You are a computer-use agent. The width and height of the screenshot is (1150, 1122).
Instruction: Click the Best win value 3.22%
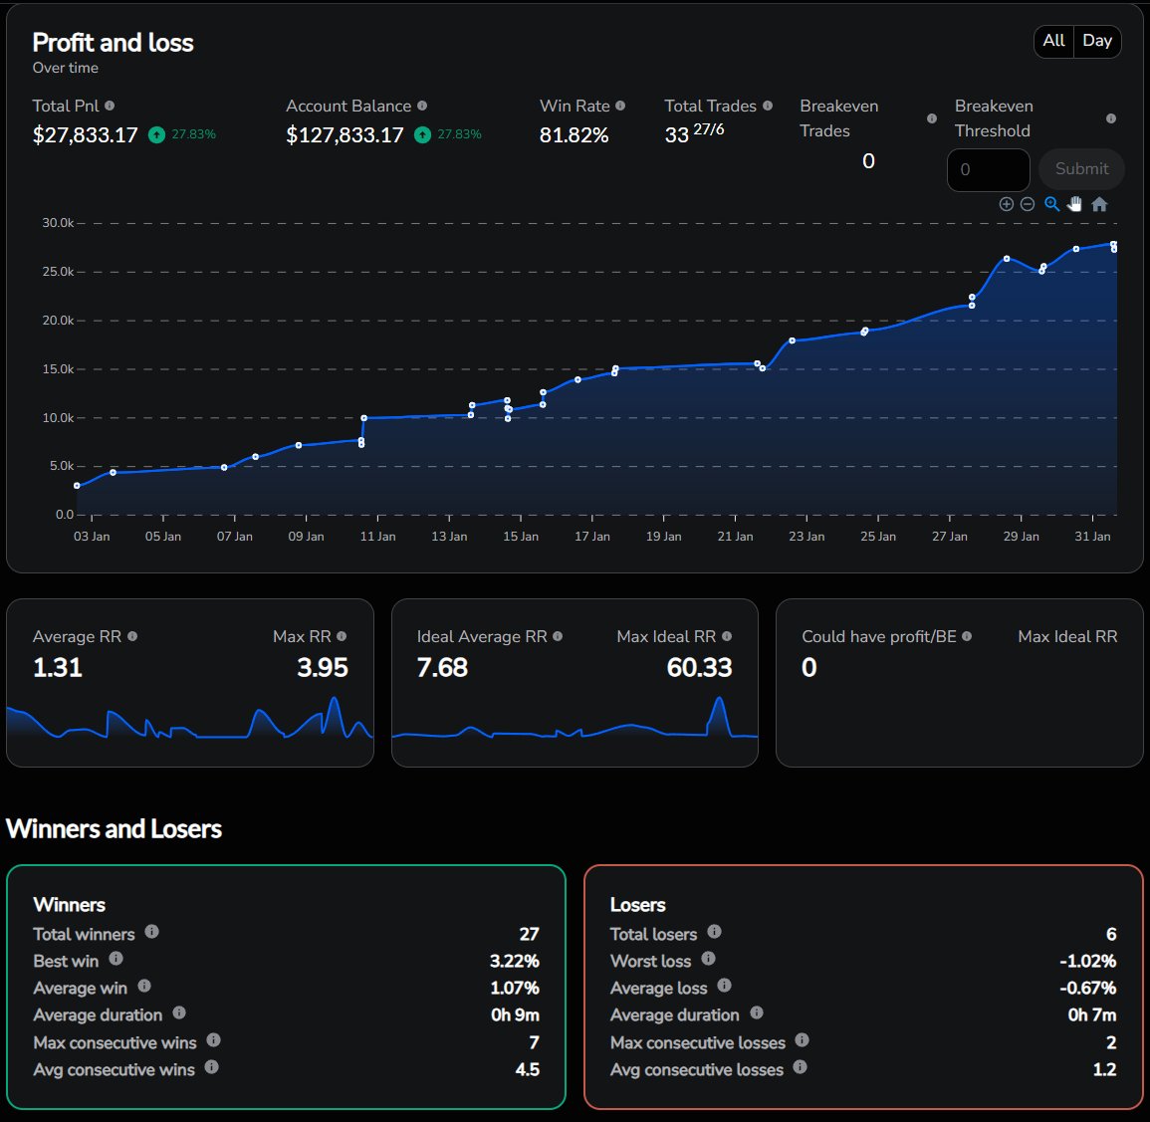pyautogui.click(x=514, y=961)
